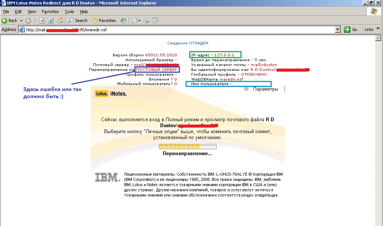
Task: Click the Lotus iNotes logo
Action: [111, 94]
